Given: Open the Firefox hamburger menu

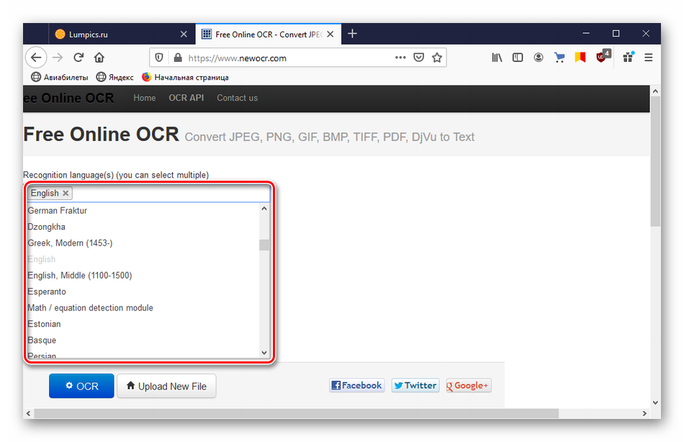Looking at the screenshot, I should [x=648, y=58].
